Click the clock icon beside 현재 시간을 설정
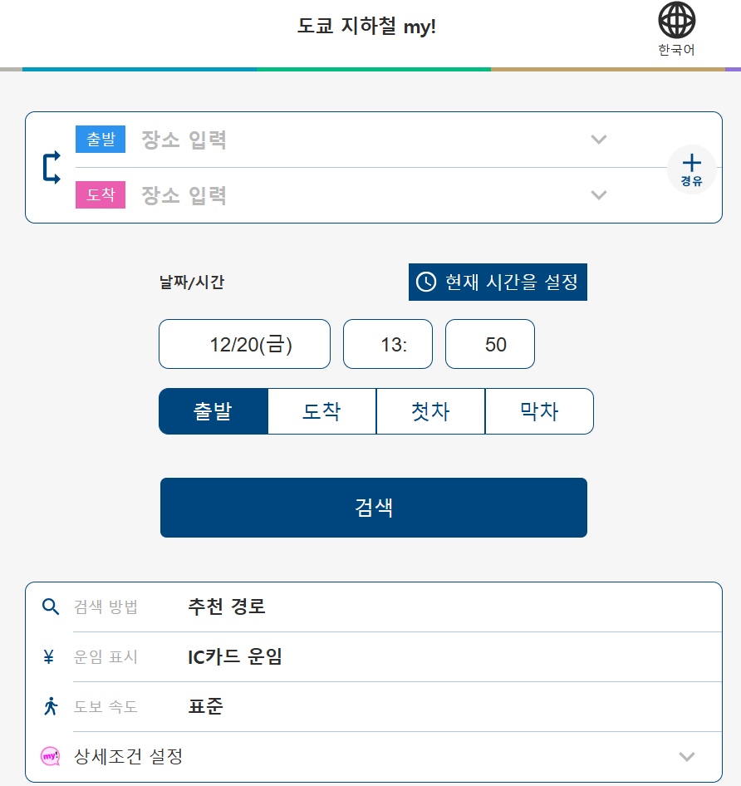Screen dimensions: 741x786 [x=425, y=282]
